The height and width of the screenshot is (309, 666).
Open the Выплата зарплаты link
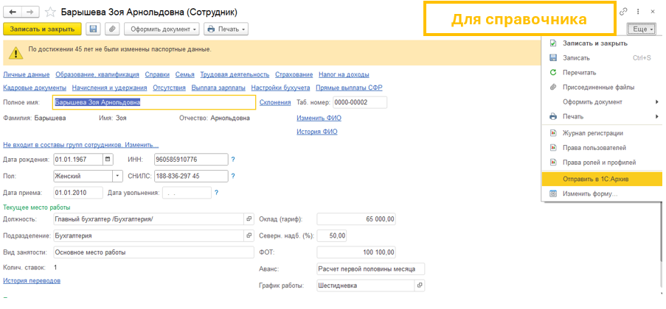point(218,88)
